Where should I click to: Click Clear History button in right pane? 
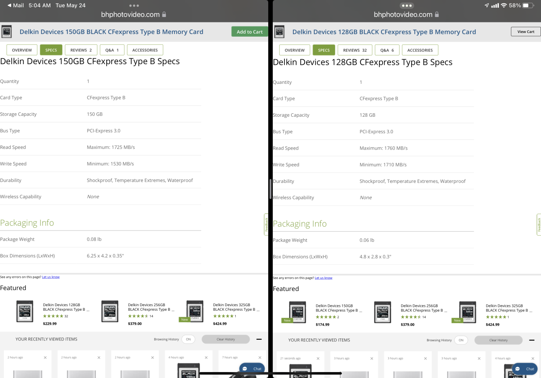[498, 340]
